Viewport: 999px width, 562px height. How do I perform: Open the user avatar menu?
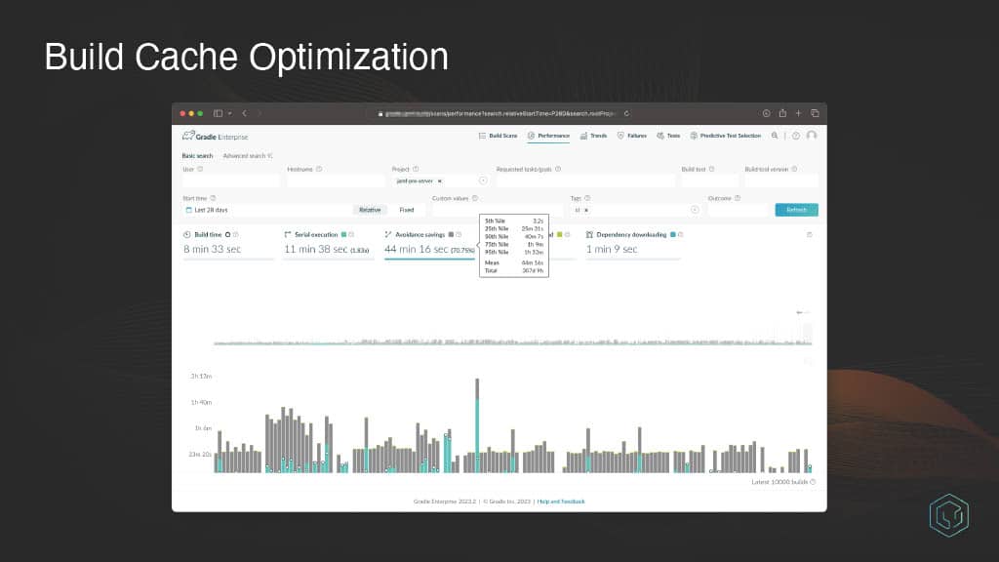(812, 135)
